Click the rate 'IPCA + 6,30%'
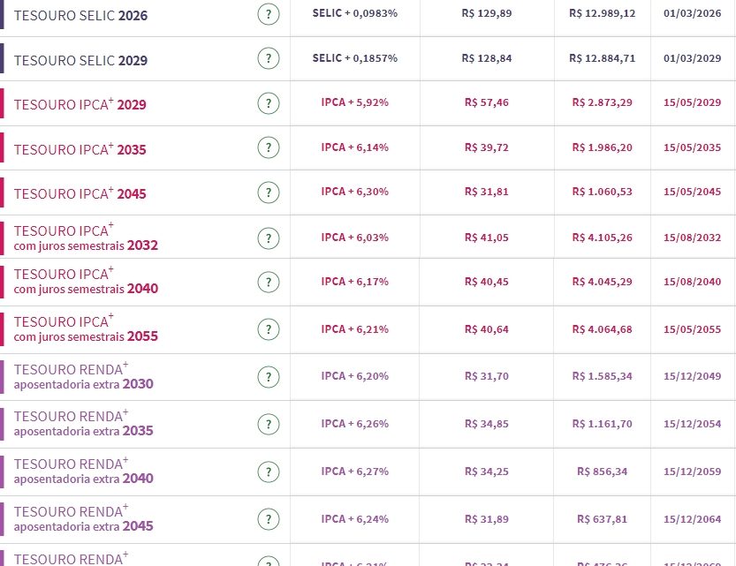The width and height of the screenshot is (736, 566). (355, 192)
